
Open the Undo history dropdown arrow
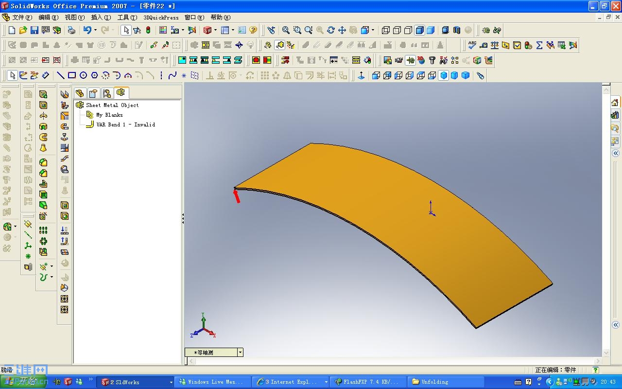(95, 30)
